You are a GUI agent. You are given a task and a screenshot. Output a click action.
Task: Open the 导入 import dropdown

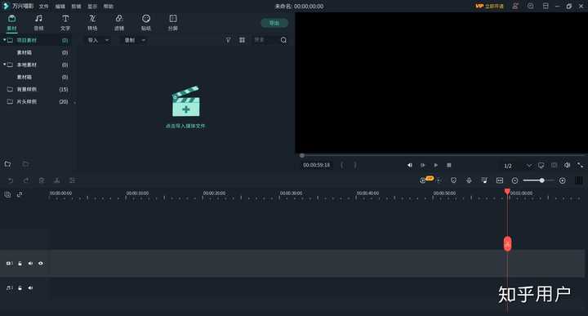coord(98,40)
